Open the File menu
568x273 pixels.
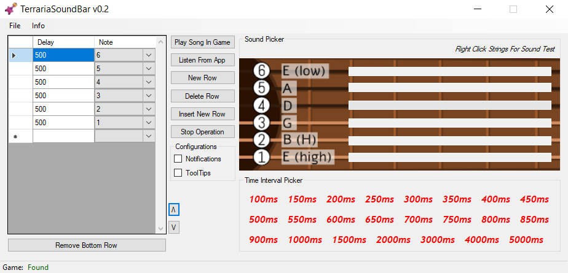coord(15,26)
